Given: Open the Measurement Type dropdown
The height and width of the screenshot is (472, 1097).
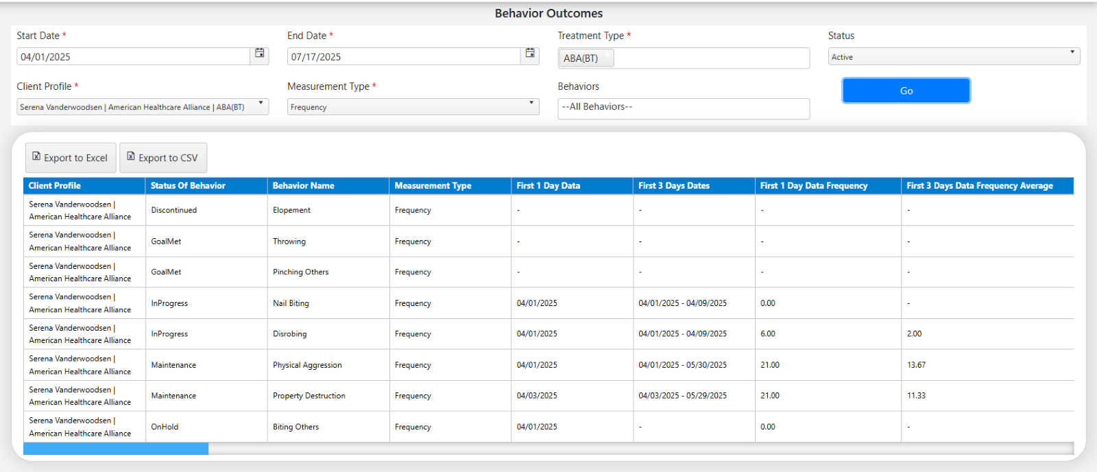Looking at the screenshot, I should (413, 106).
